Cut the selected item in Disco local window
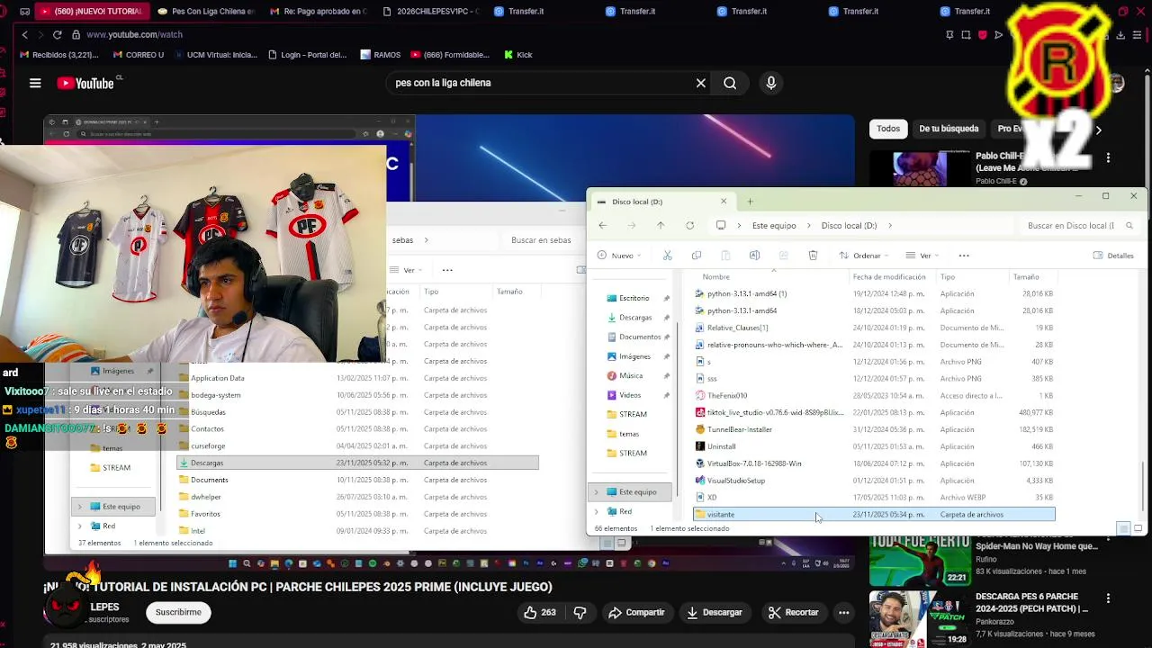 pyautogui.click(x=667, y=256)
